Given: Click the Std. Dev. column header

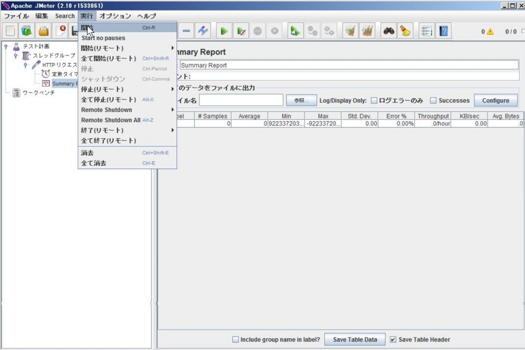Looking at the screenshot, I should point(360,116).
